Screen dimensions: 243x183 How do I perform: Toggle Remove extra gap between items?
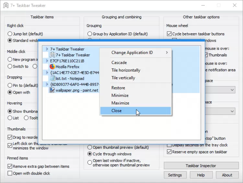10,166
